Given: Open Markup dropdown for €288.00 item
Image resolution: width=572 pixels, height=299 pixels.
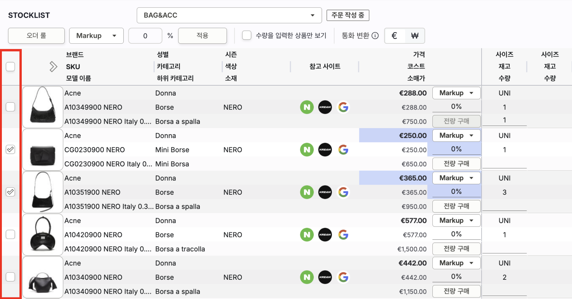Looking at the screenshot, I should 456,93.
